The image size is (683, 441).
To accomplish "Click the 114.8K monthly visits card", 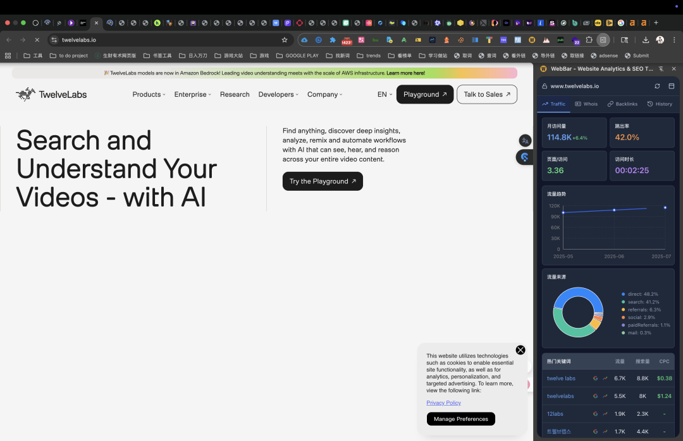I will click(574, 133).
